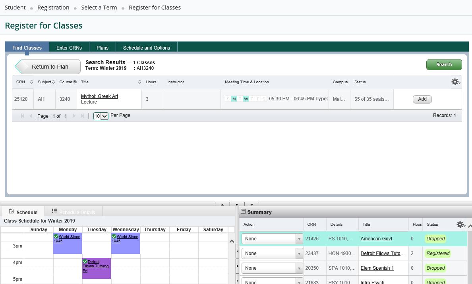Open search results settings gear
Screen dimensions: 472x284
(x=456, y=82)
